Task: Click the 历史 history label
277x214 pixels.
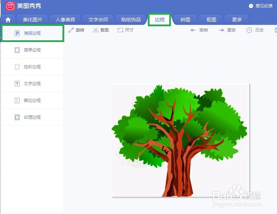Action: [x=259, y=30]
